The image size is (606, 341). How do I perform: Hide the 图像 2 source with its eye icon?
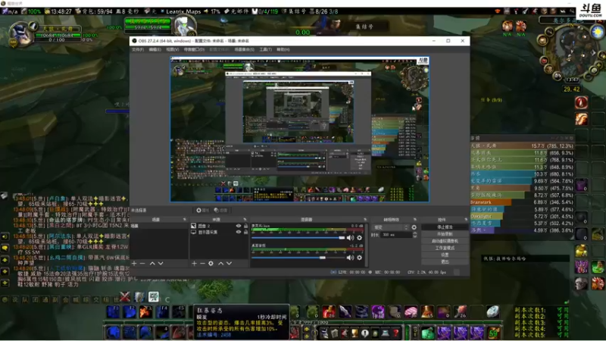pyautogui.click(x=238, y=226)
